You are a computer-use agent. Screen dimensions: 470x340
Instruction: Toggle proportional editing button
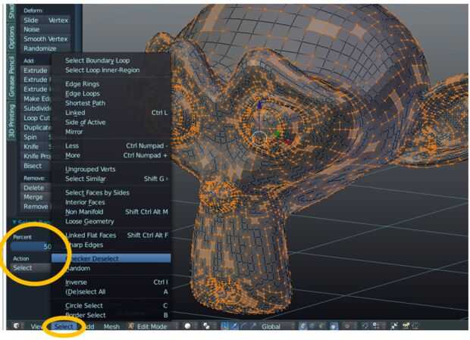[348, 326]
